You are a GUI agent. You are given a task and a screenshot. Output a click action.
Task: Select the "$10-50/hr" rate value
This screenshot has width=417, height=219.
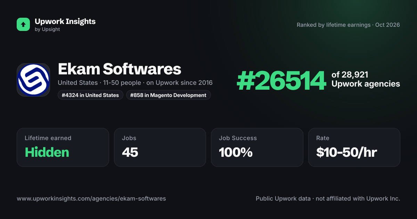tap(346, 152)
